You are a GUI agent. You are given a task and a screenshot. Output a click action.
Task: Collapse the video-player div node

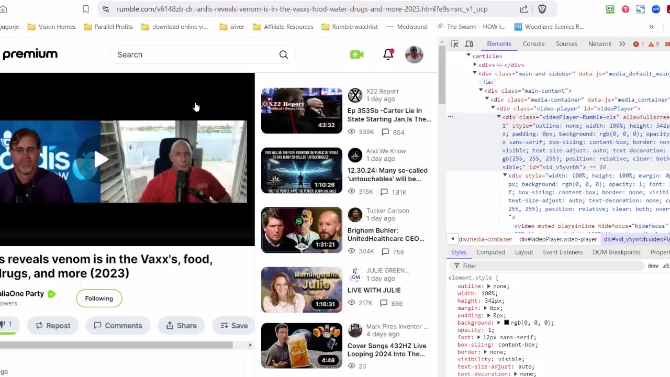point(493,108)
